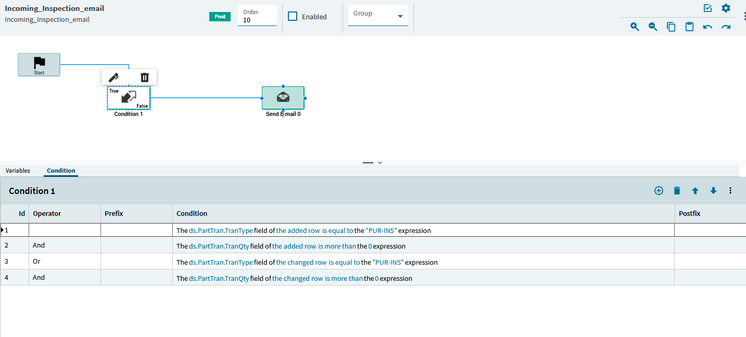The width and height of the screenshot is (746, 337).
Task: Open the Group dropdown
Action: [x=378, y=16]
